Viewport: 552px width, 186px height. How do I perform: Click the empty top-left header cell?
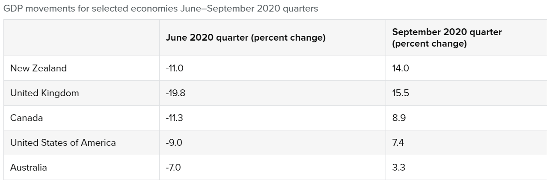click(81, 38)
